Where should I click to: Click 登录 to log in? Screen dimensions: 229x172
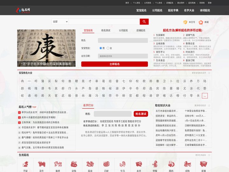coord(210,3)
